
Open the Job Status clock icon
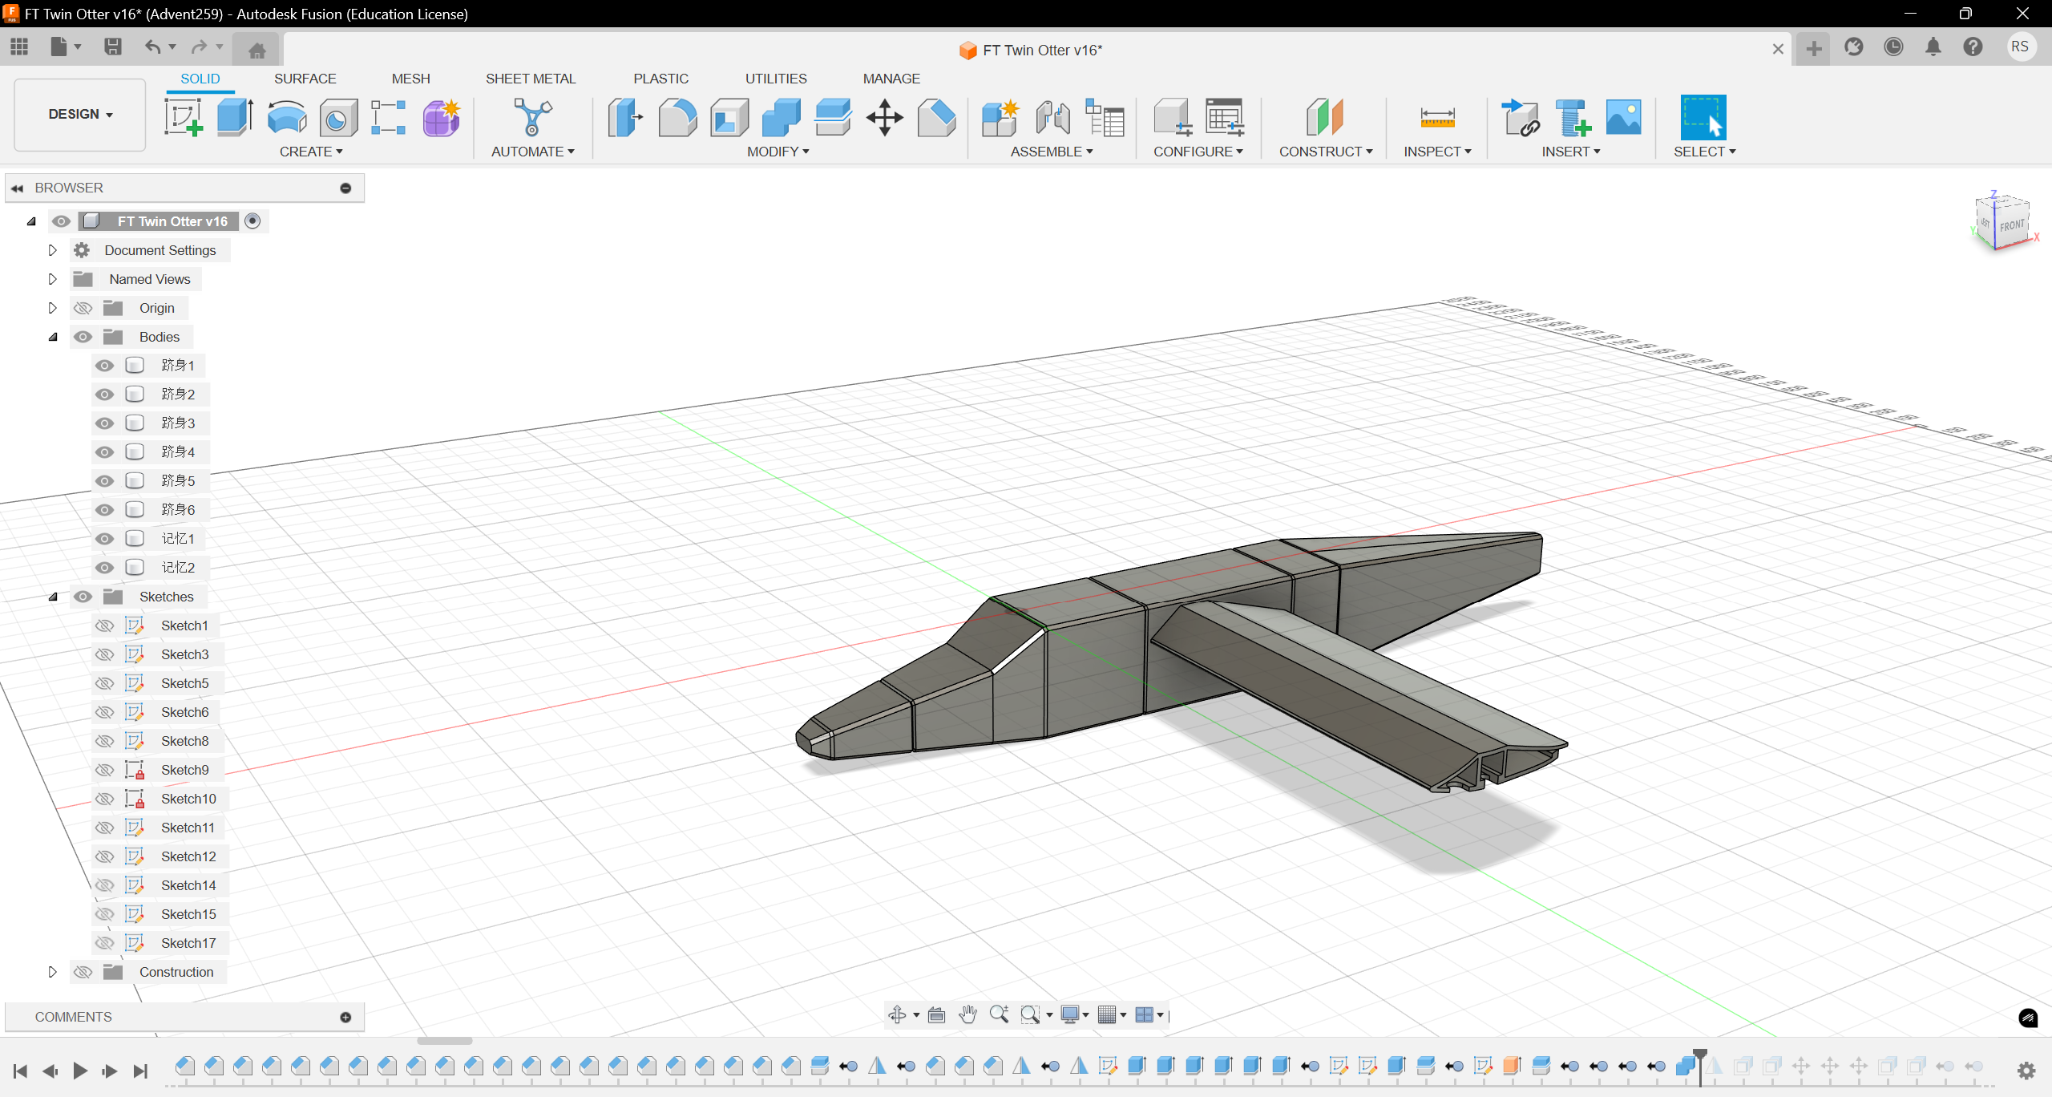1893,47
